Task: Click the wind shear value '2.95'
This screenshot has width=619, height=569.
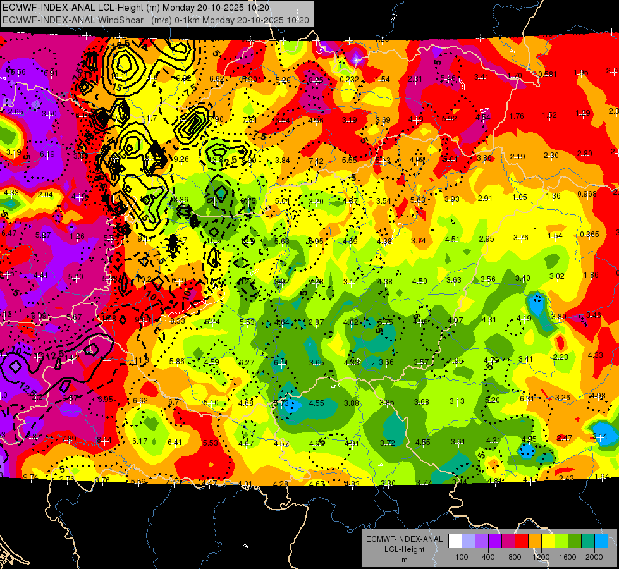Action: 487,239
